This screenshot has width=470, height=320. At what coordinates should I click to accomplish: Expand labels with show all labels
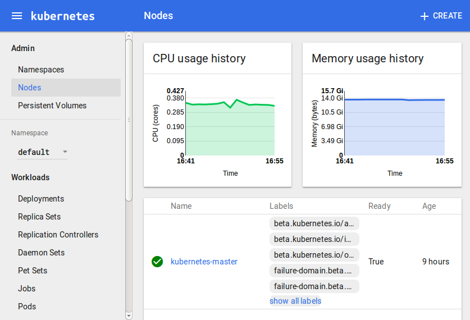pyautogui.click(x=295, y=301)
